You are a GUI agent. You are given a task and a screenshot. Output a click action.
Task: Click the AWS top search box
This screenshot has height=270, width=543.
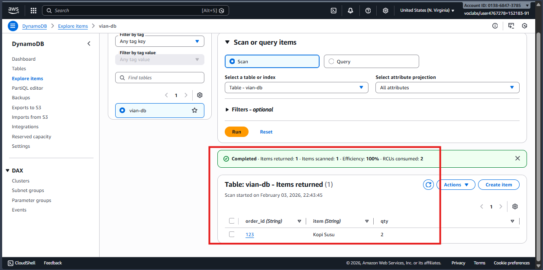136,10
